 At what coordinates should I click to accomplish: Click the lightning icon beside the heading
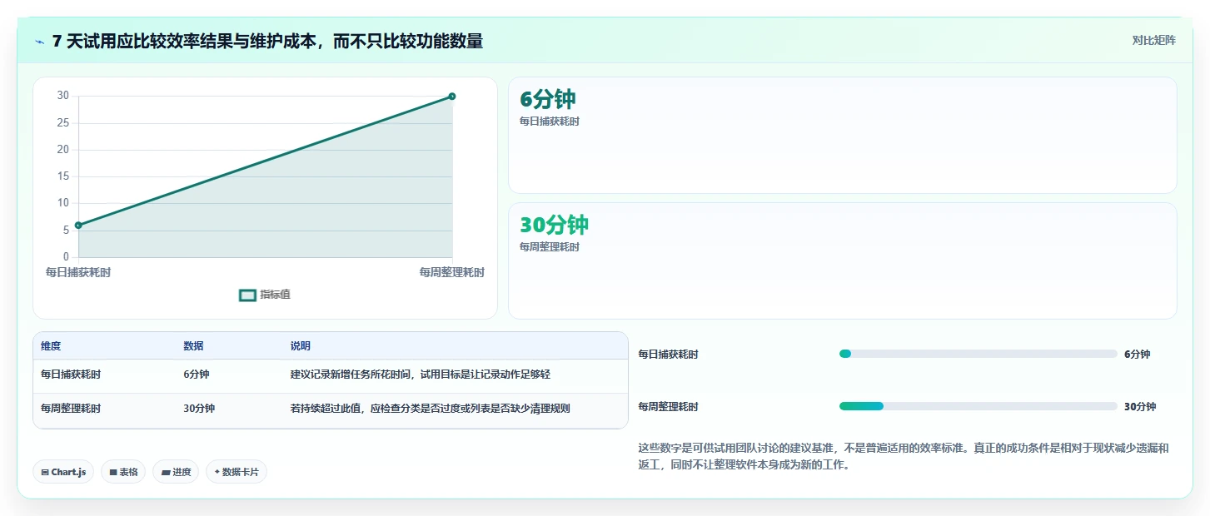tap(40, 42)
